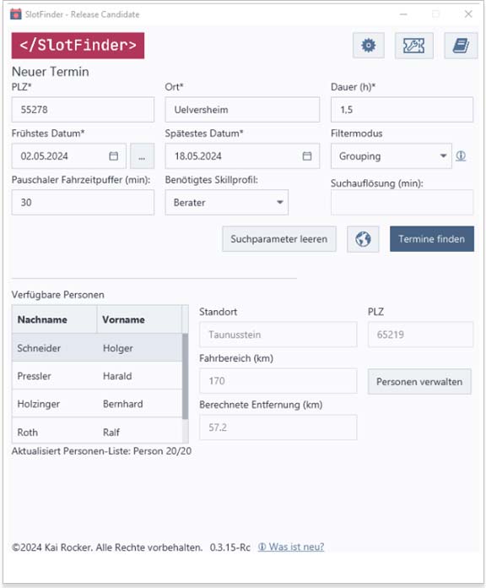
Task: Focus the Suchauflösung (min) input field
Action: point(402,203)
